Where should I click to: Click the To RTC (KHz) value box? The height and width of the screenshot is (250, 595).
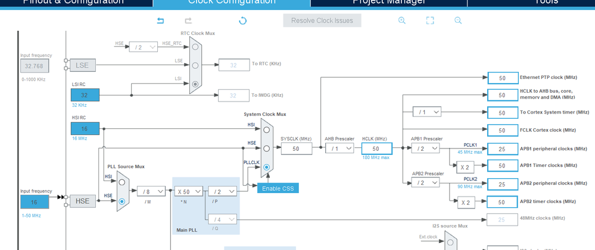(x=233, y=65)
